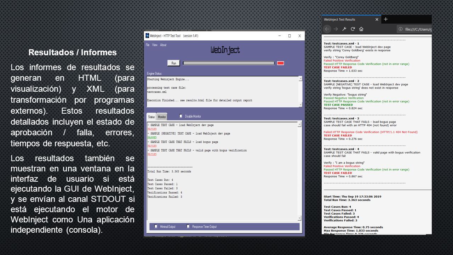
Task: Click 'Test: testcases.xml - 1' heading in browser
Action: pos(342,44)
